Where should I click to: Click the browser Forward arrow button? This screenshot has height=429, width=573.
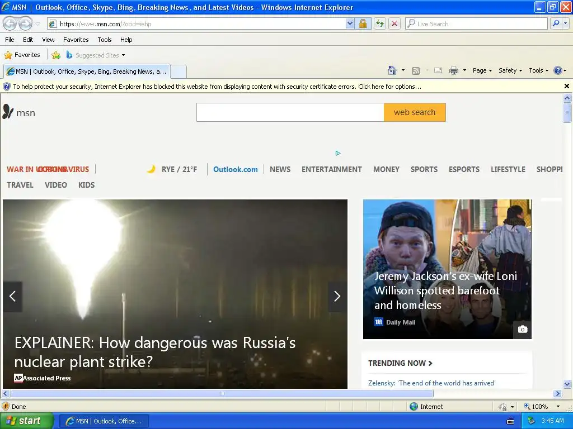(26, 23)
